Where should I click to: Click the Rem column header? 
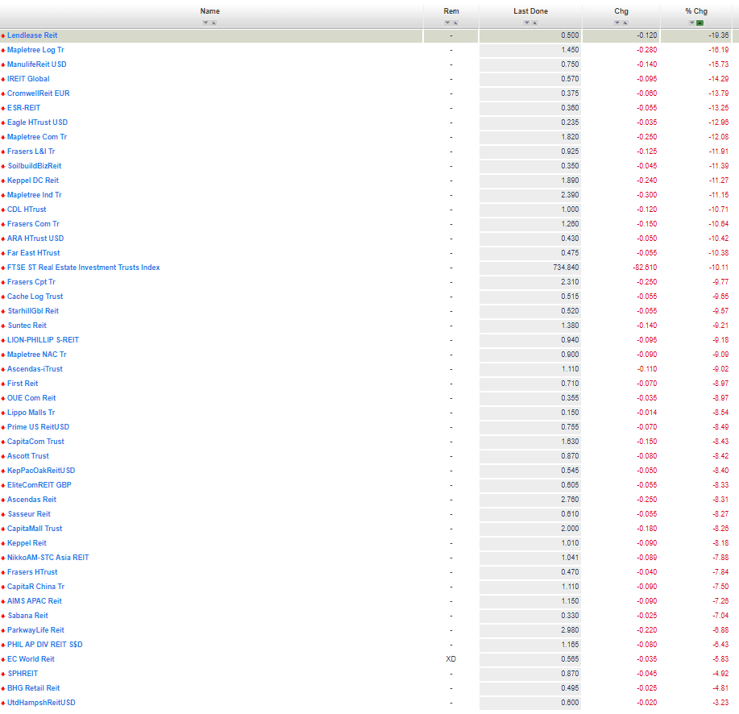(x=451, y=10)
